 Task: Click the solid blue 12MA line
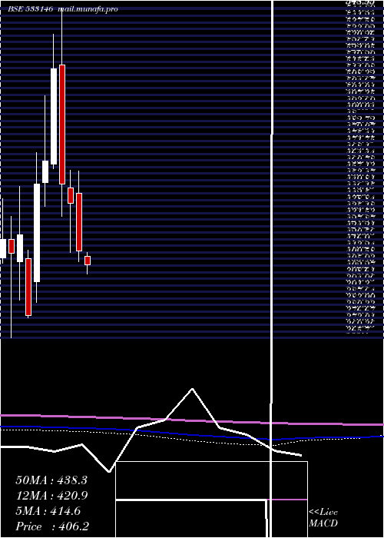point(192,434)
